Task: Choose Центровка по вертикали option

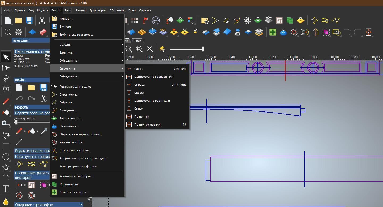Action: (157, 101)
